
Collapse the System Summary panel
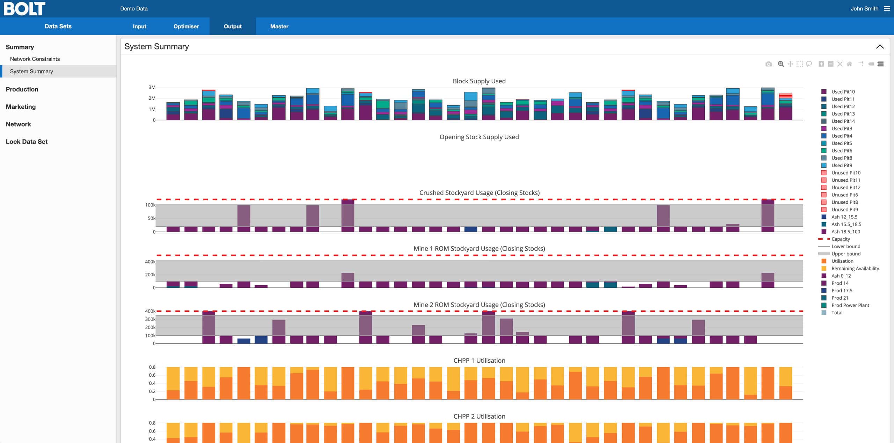click(x=880, y=47)
